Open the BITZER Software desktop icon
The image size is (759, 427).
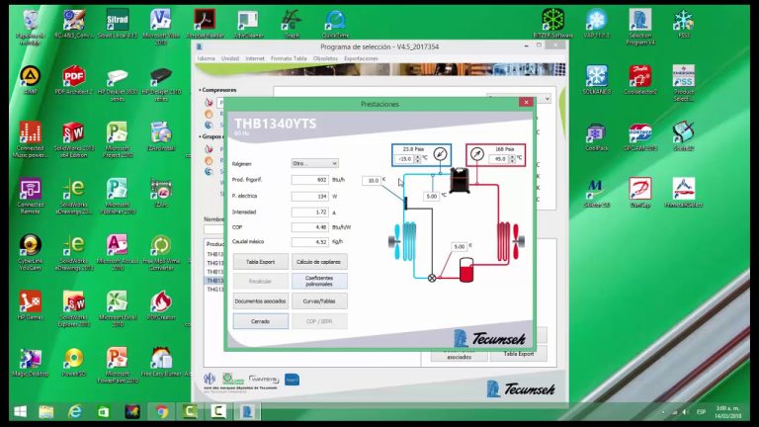552,24
